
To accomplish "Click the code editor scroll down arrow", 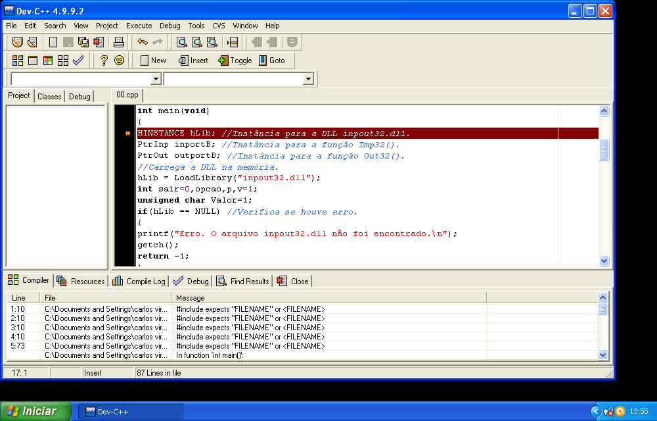I will pos(604,261).
